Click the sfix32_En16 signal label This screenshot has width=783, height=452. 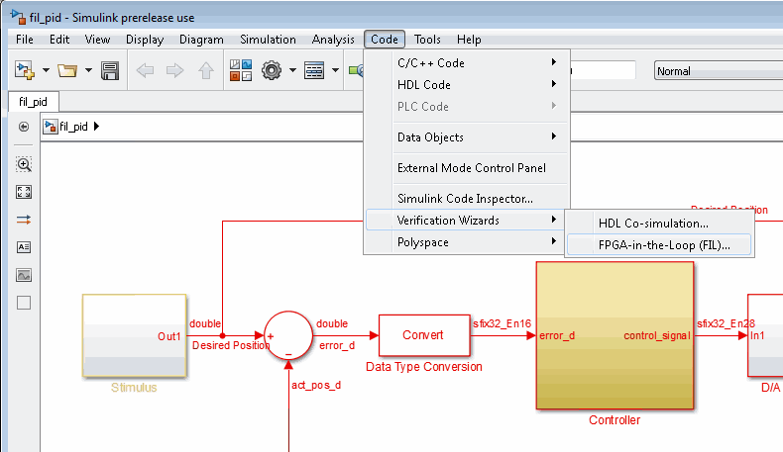click(x=502, y=324)
